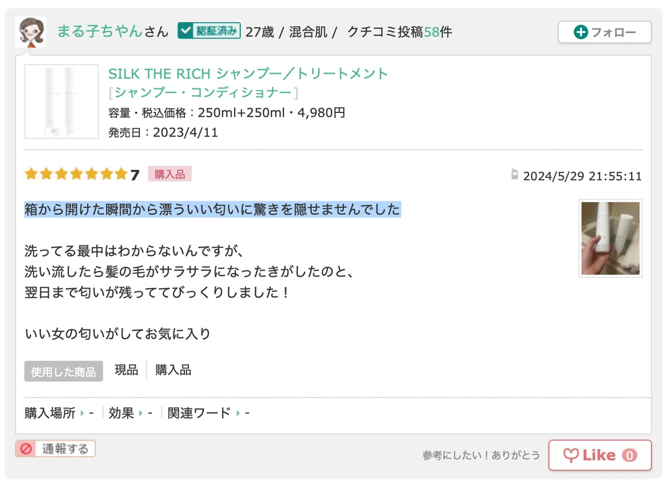This screenshot has height=482, width=667.
Task: Select the 購入品 tag next to 現品
Action: coord(173,370)
